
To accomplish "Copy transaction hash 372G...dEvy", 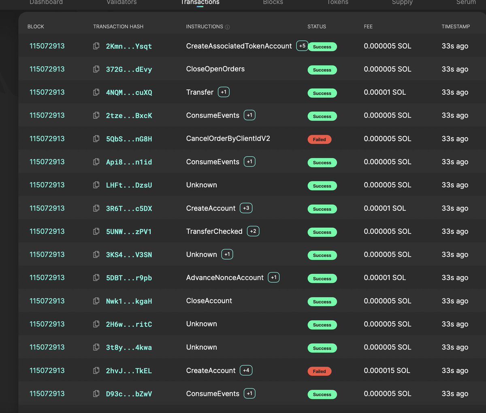I will pyautogui.click(x=96, y=69).
